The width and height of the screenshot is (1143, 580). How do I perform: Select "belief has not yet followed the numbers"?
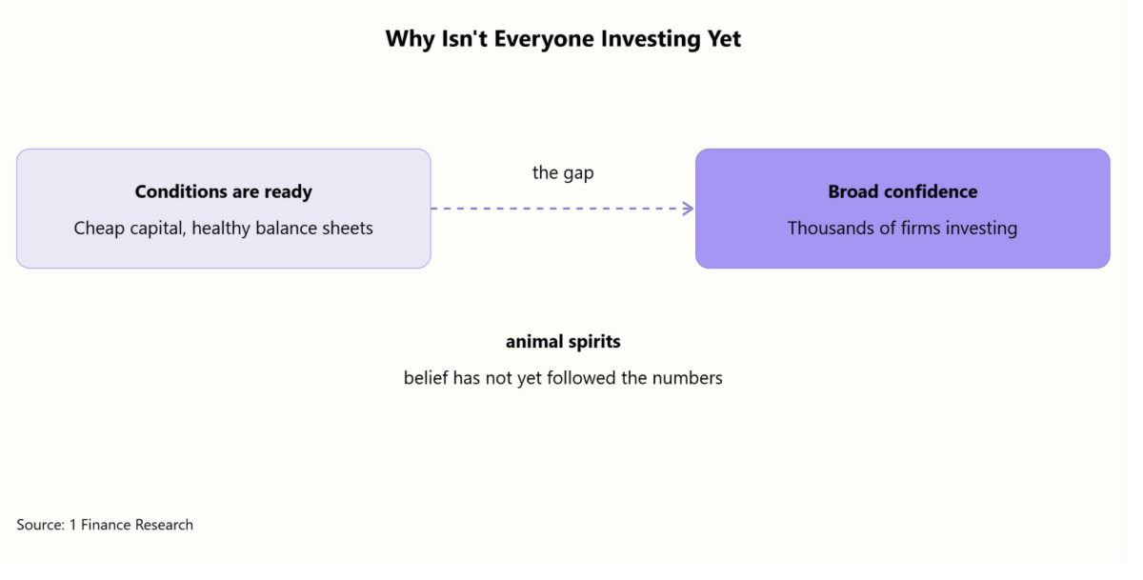563,378
